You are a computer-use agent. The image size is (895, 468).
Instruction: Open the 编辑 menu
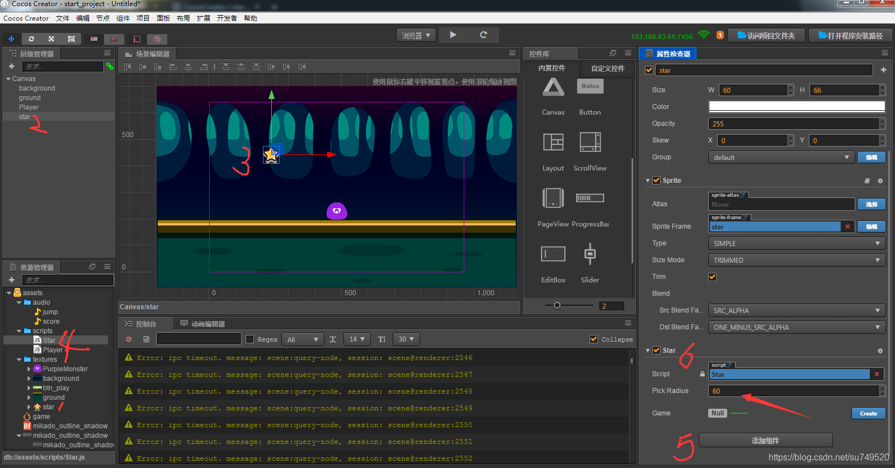83,18
